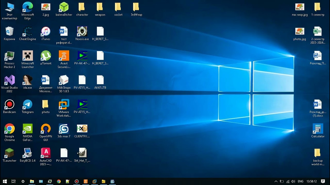Open the clock showing 13:58:12
The height and width of the screenshot is (185, 330).
pyautogui.click(x=311, y=181)
